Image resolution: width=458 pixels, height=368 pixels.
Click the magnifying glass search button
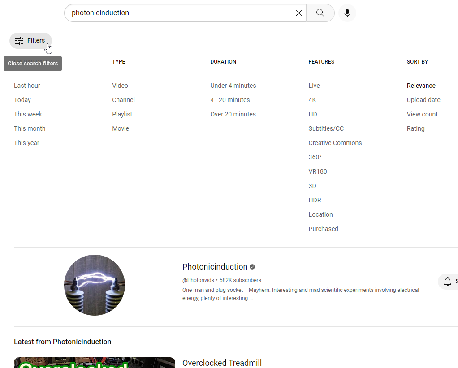(320, 13)
